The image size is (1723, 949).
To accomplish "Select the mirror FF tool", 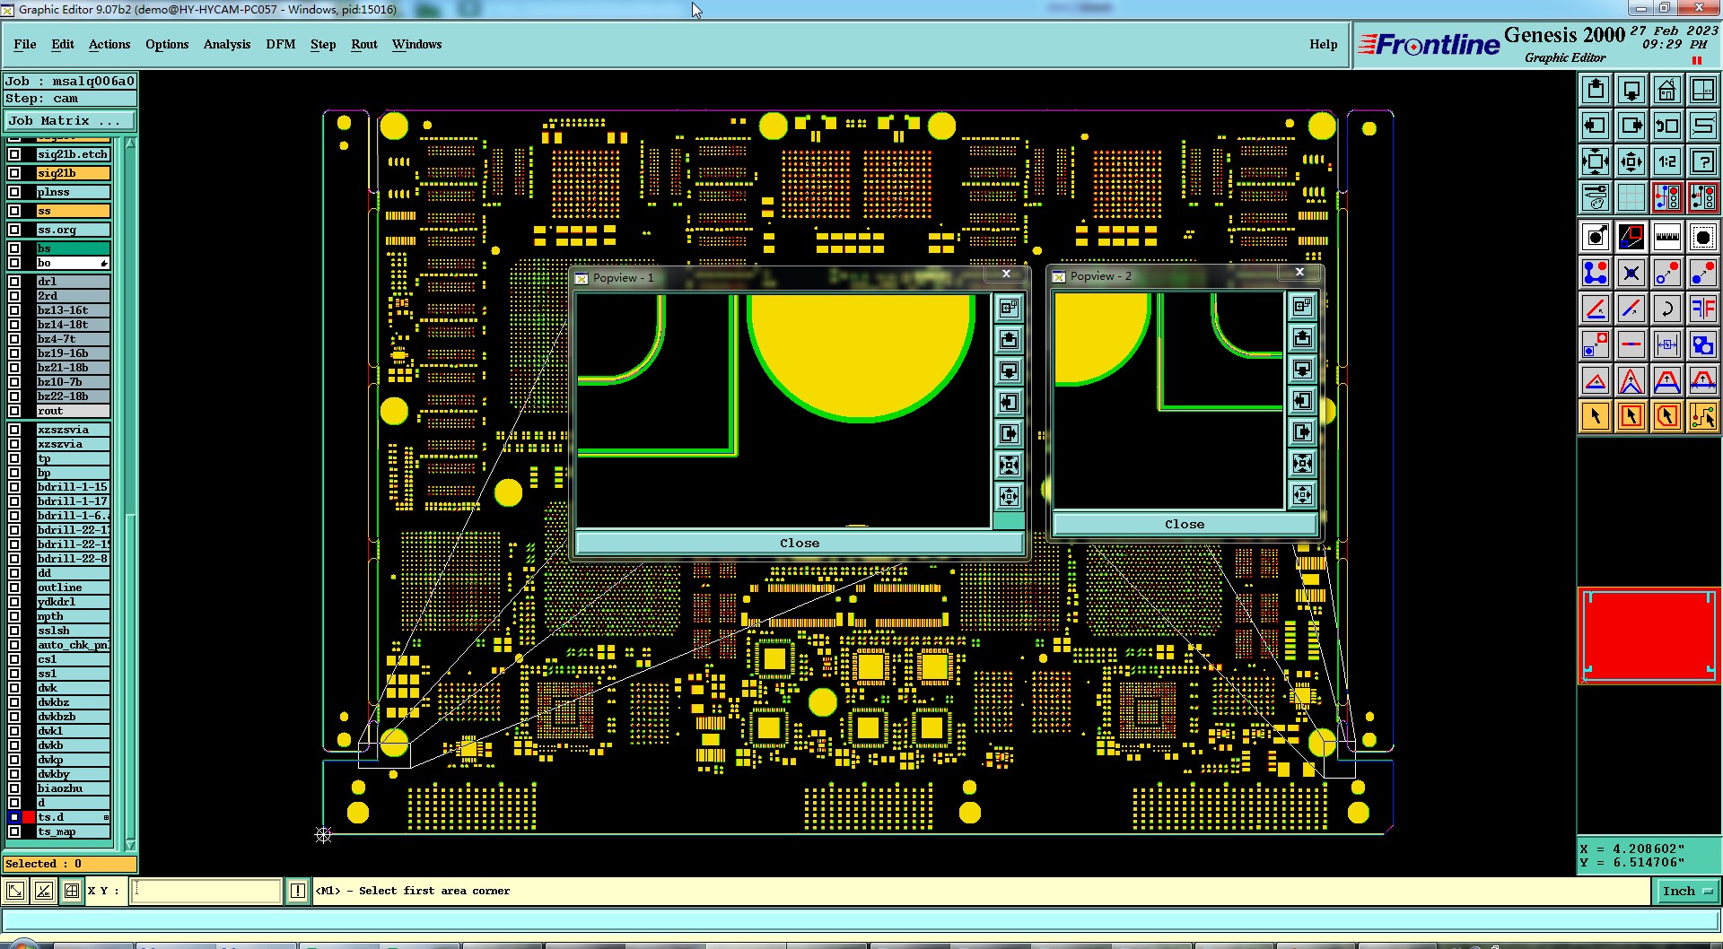I will [x=1703, y=309].
